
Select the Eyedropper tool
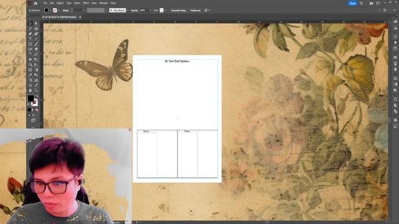click(x=31, y=75)
